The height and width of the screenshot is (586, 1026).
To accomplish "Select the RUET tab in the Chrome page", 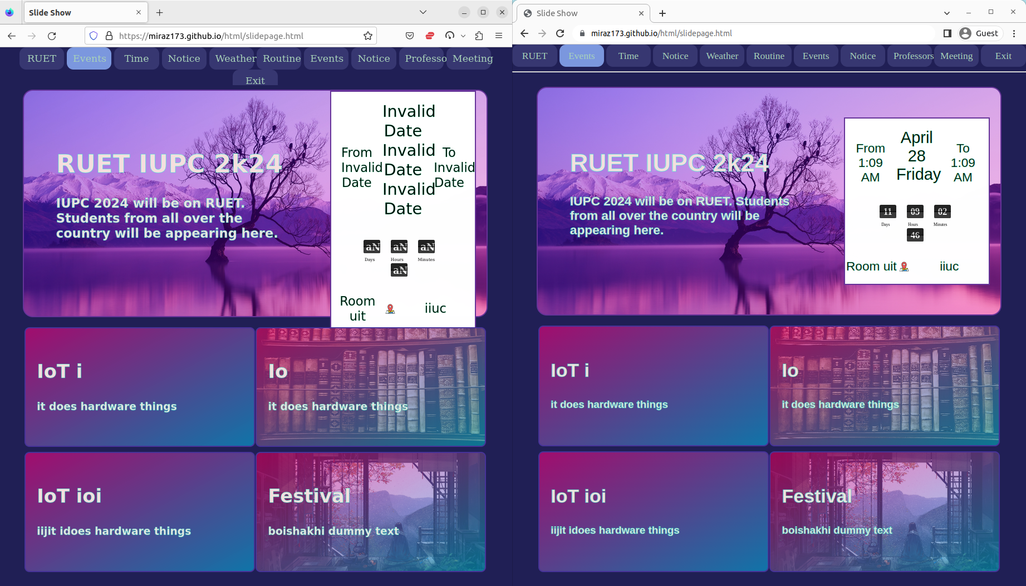I will click(x=534, y=56).
